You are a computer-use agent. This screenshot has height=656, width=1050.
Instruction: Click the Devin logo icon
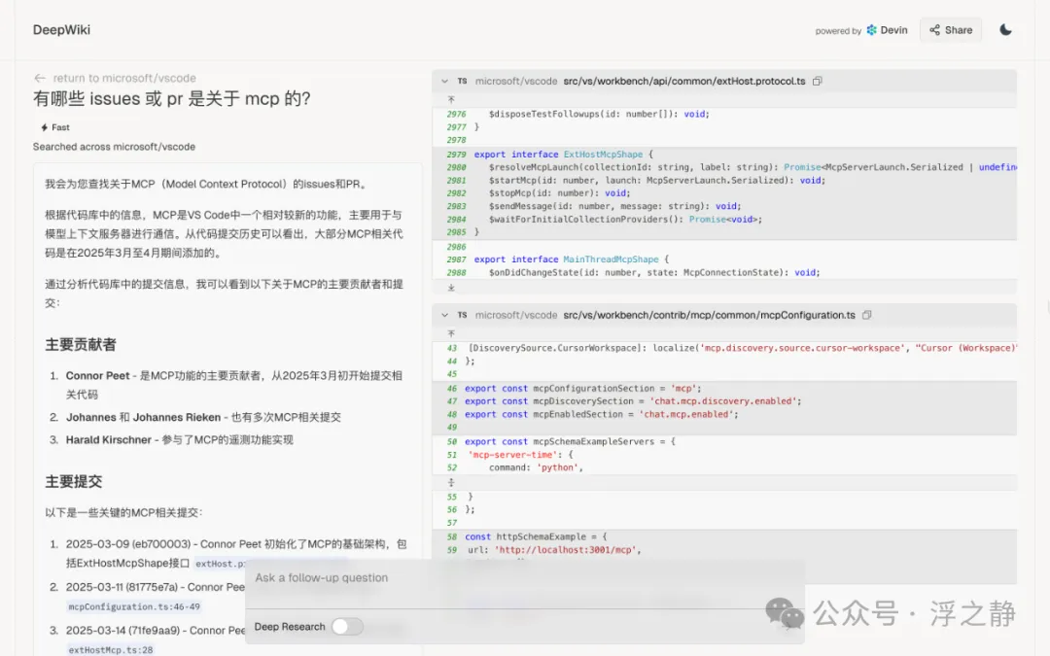[871, 30]
